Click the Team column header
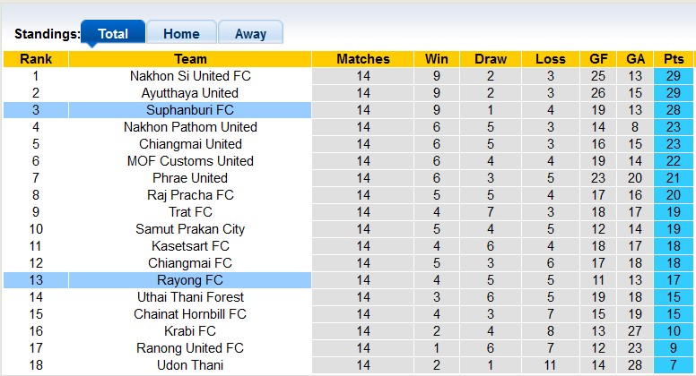Image resolution: width=696 pixels, height=376 pixels. coord(190,59)
